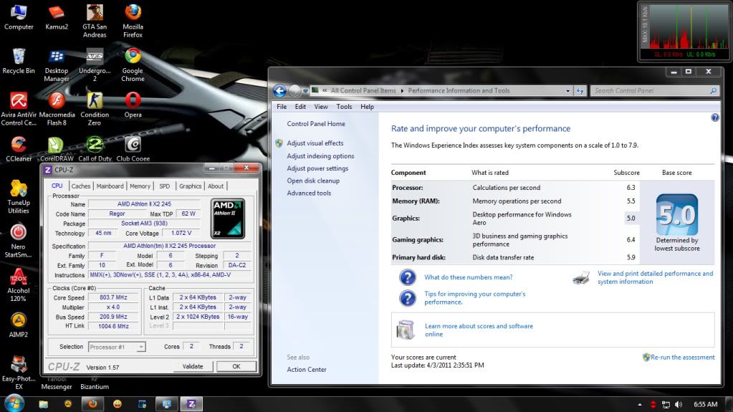Screen dimensions: 733x412
Task: Open the Tools menu
Action: pyautogui.click(x=344, y=107)
